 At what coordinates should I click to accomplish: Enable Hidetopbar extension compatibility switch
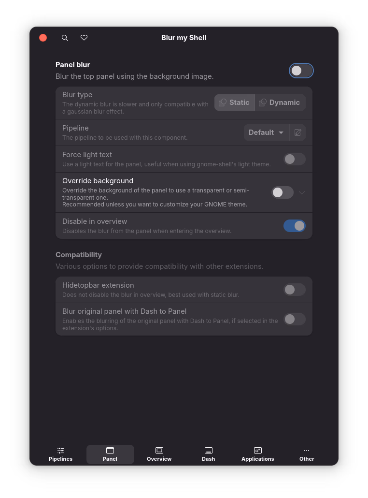tap(295, 290)
